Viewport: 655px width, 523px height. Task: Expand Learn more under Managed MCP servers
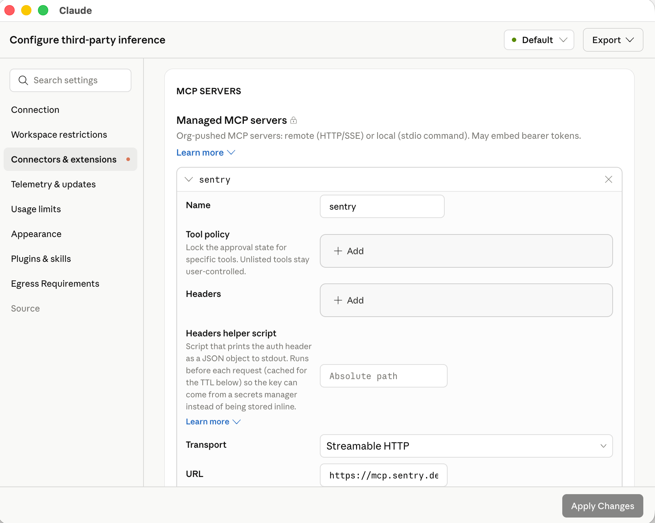pos(206,153)
